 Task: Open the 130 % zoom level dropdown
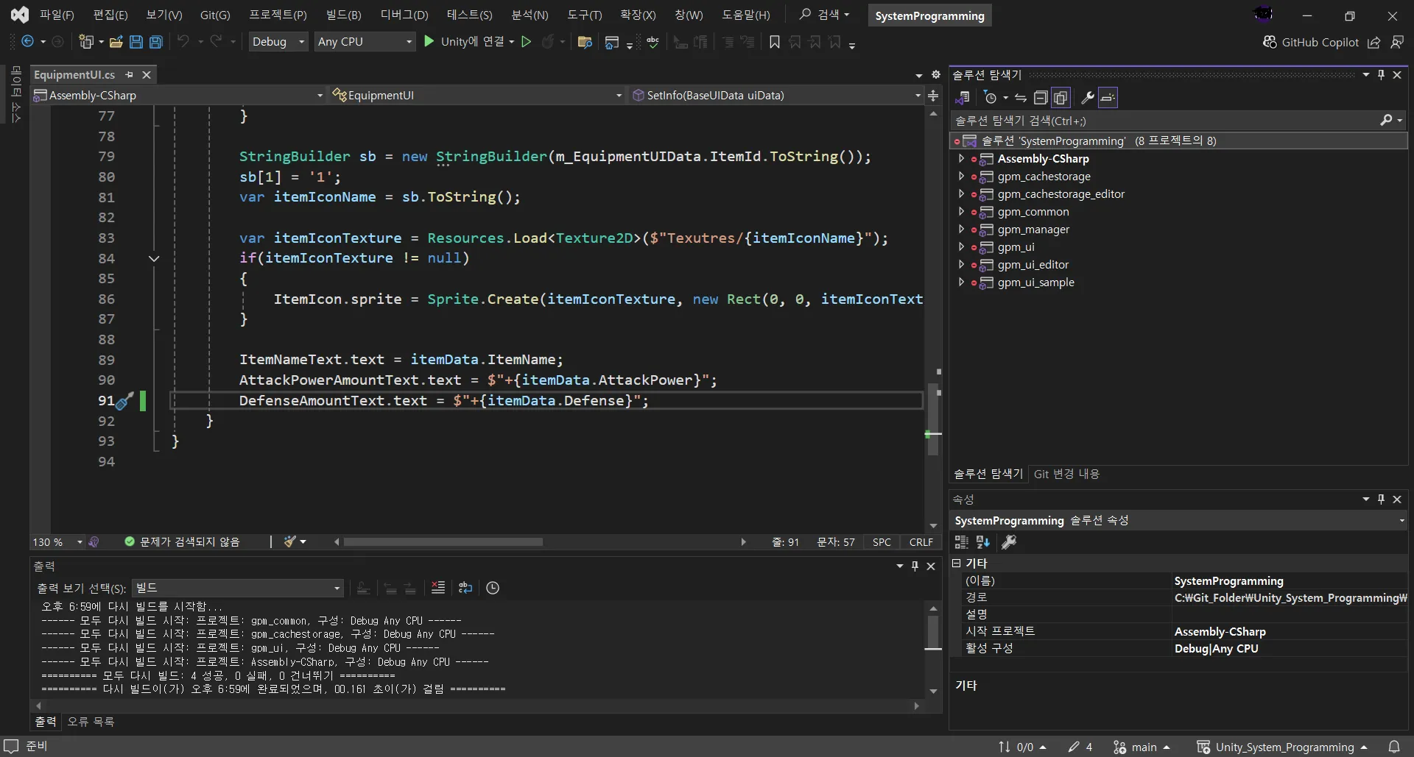(x=57, y=542)
